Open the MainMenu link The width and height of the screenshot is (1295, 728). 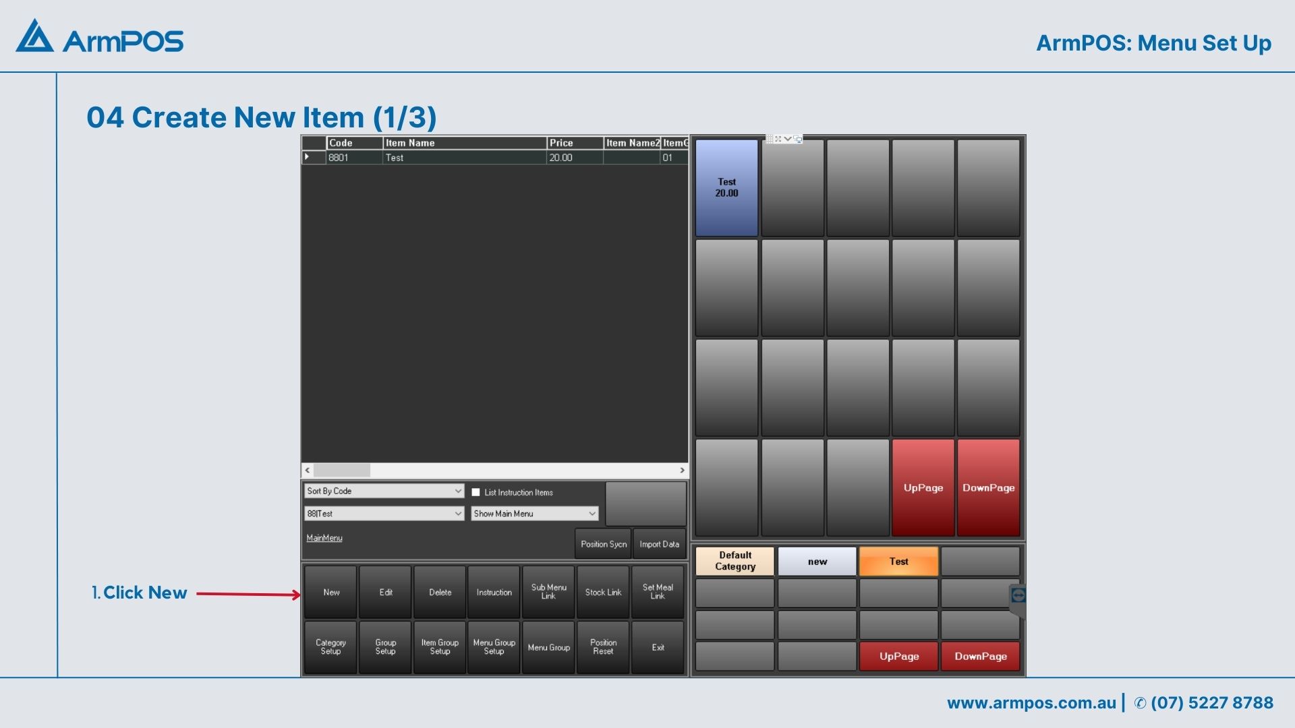324,538
